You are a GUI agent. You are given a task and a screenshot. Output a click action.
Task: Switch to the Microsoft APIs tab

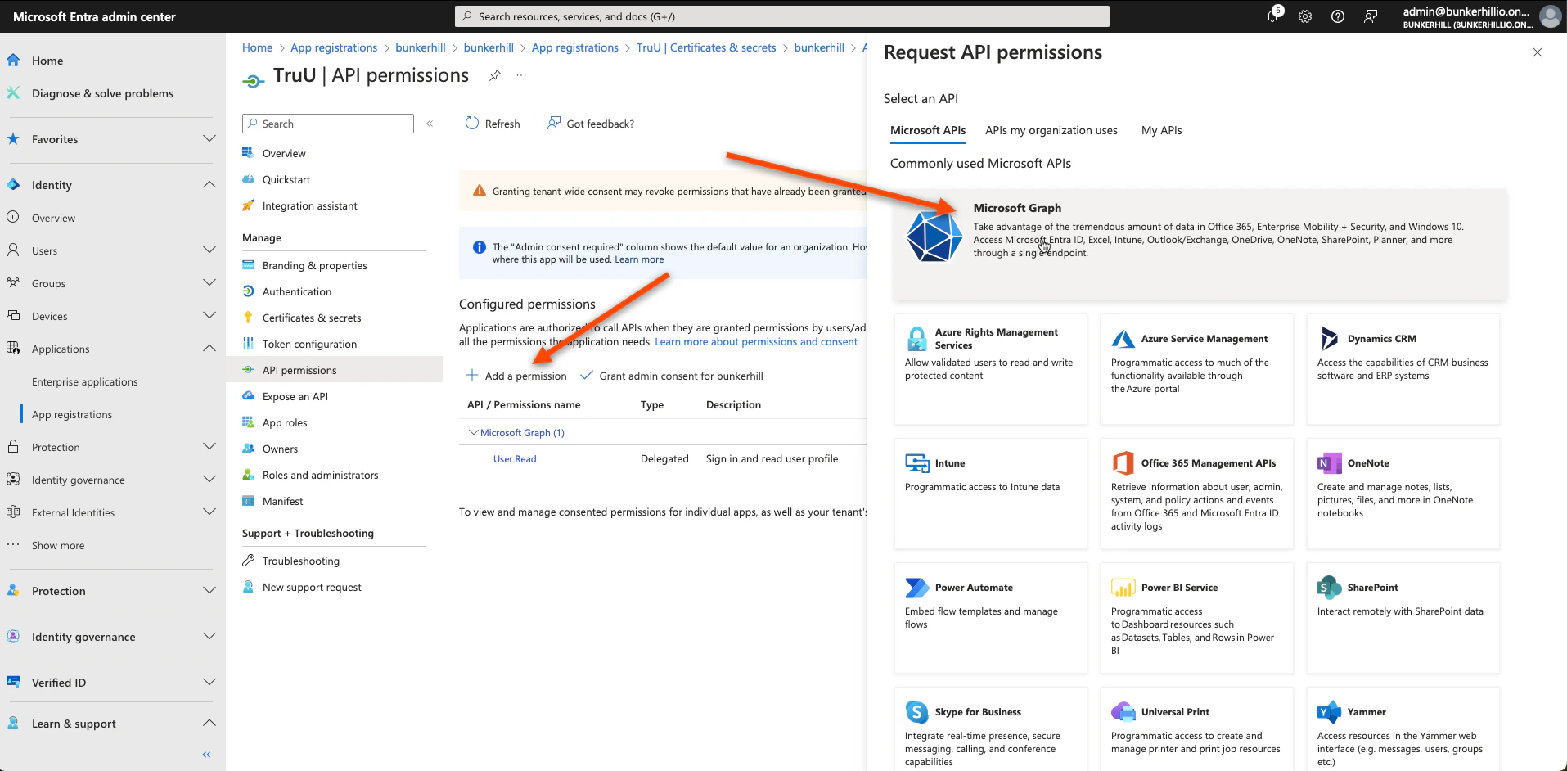tap(928, 130)
